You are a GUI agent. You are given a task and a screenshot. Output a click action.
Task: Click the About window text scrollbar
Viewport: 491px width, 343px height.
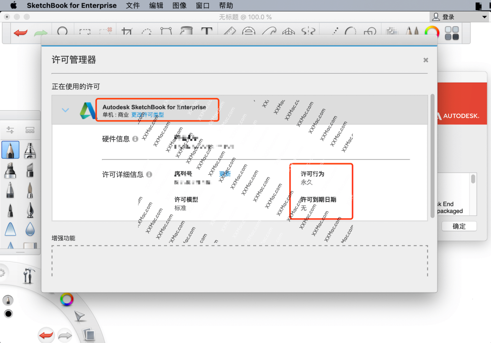pos(473,179)
